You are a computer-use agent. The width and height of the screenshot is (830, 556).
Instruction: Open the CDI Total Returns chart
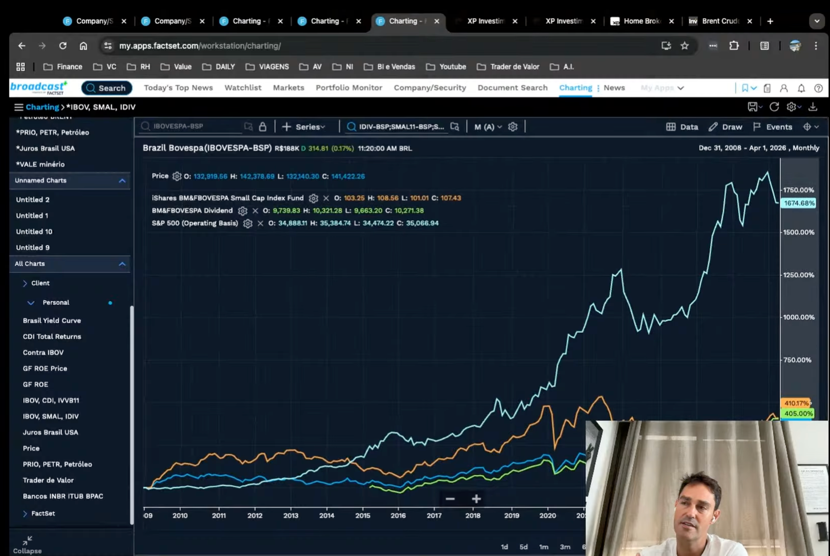[52, 337]
